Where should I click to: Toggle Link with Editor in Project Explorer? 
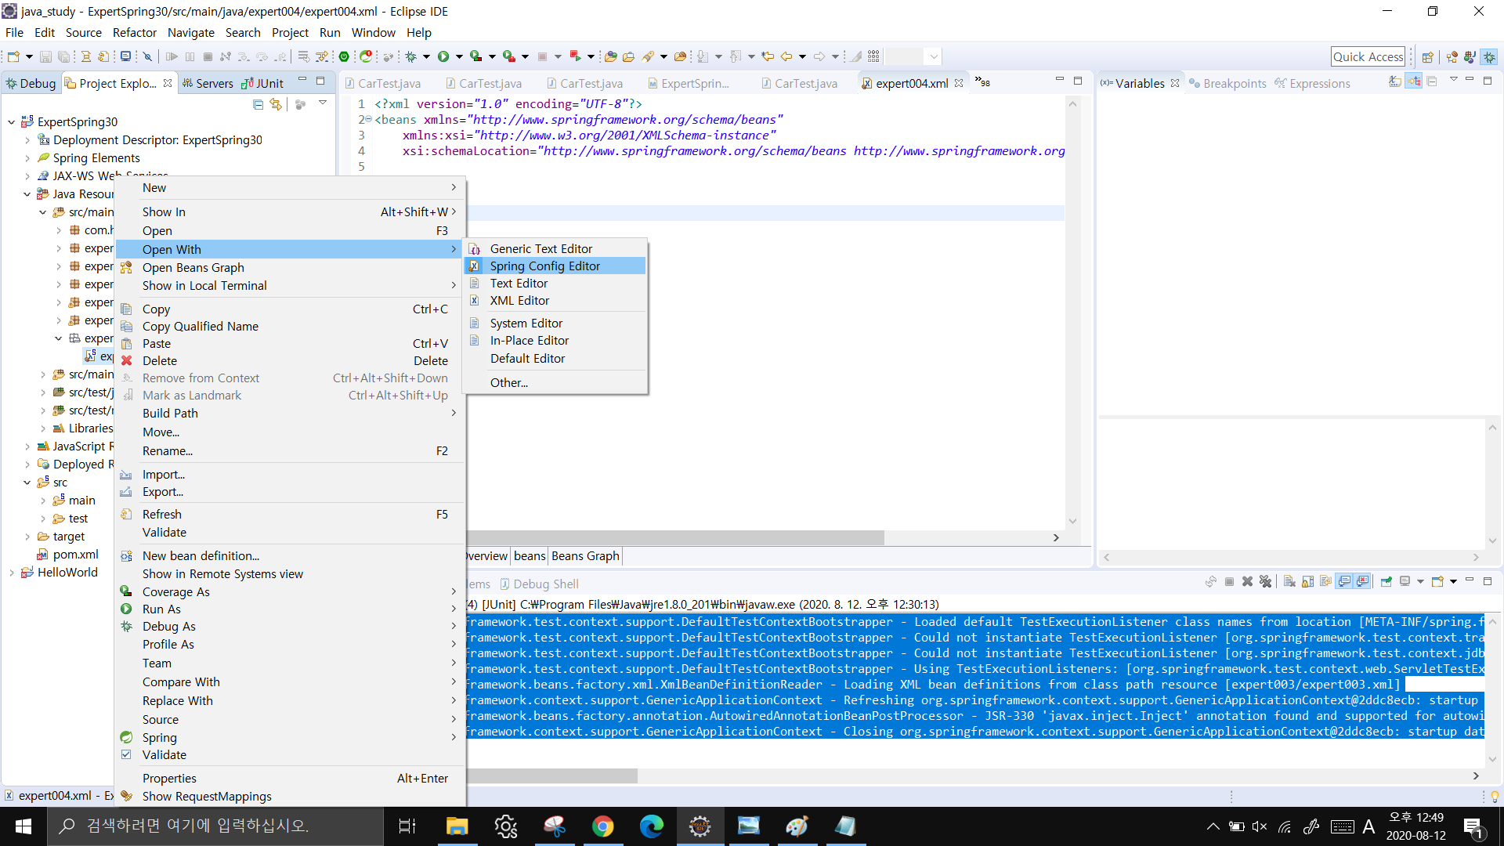point(275,104)
